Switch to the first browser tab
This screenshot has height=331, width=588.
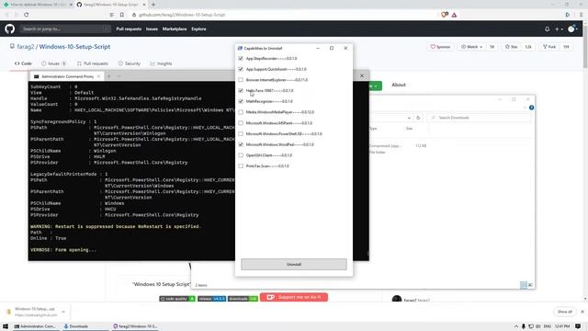[x=37, y=5]
